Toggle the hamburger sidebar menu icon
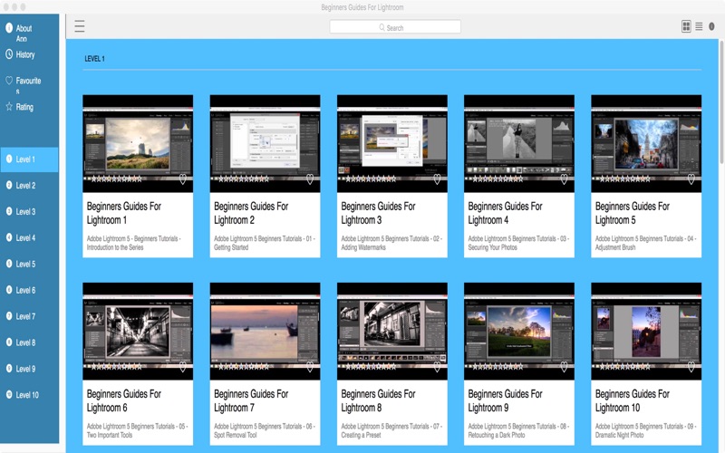The image size is (725, 453). pos(80,26)
